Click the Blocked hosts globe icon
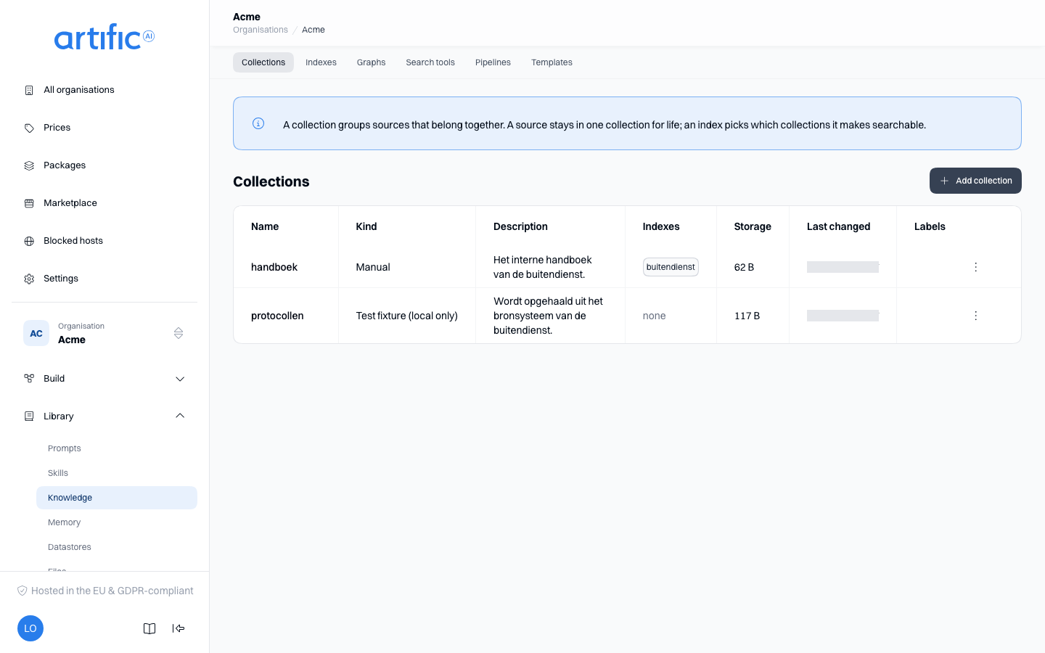This screenshot has height=653, width=1045. [29, 241]
